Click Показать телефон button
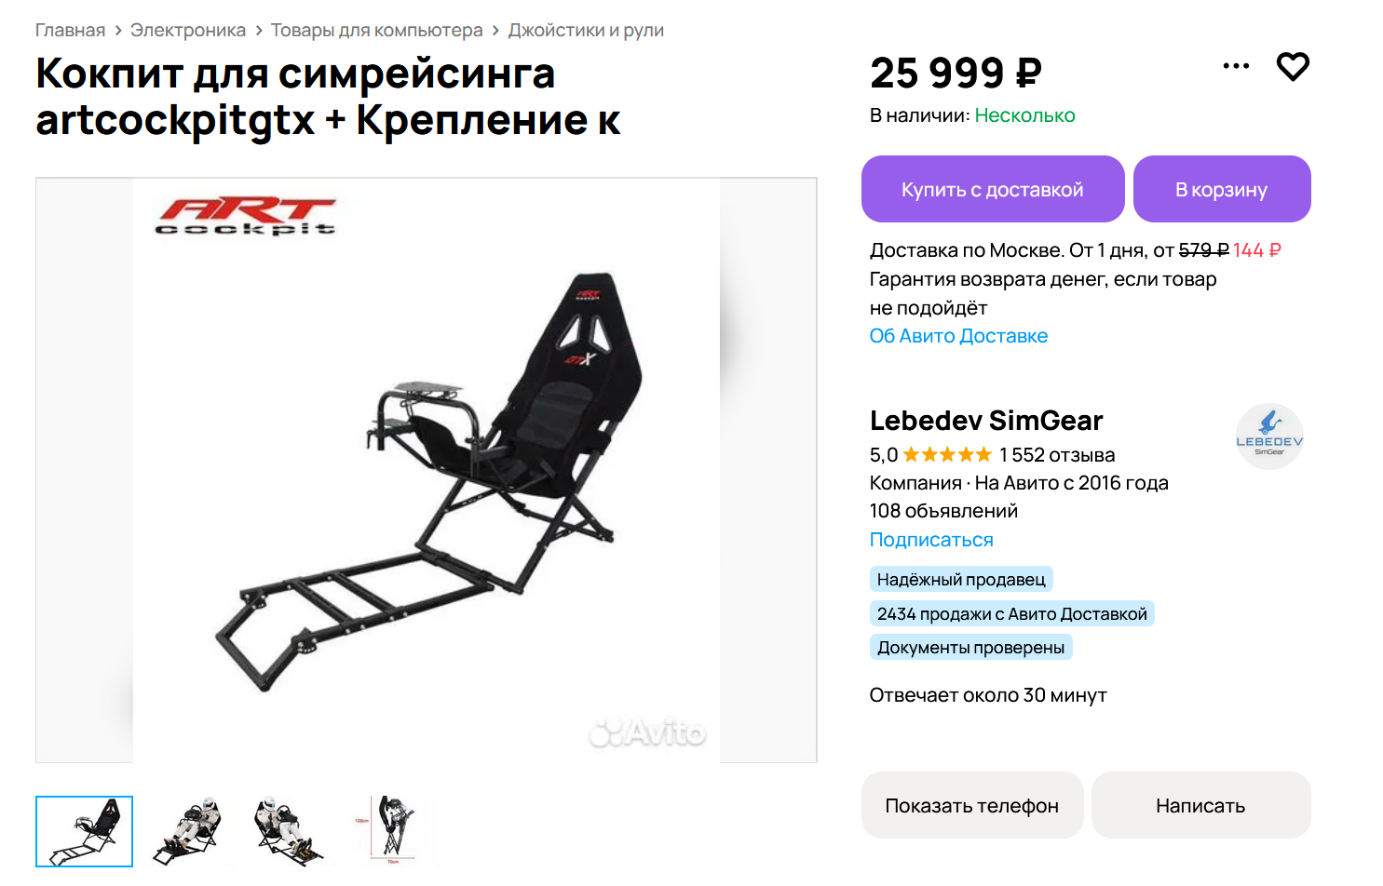This screenshot has width=1383, height=886. (x=972, y=805)
